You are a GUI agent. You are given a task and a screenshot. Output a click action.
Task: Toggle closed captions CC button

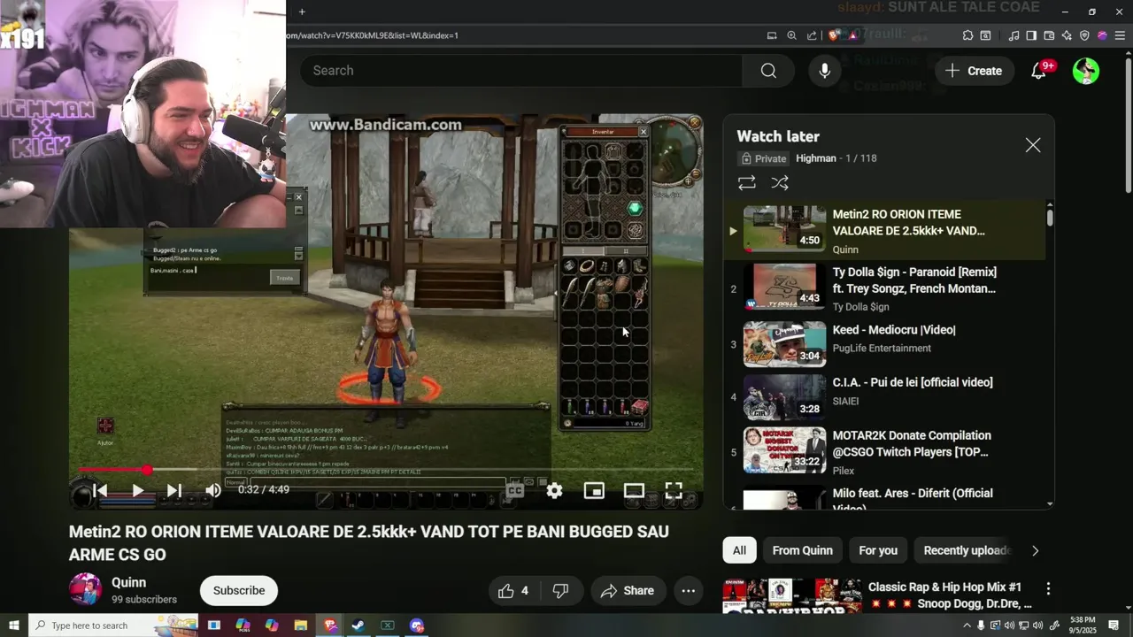(x=515, y=490)
